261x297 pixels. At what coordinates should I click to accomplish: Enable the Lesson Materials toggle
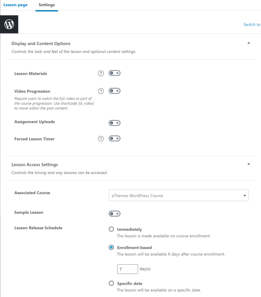click(115, 73)
